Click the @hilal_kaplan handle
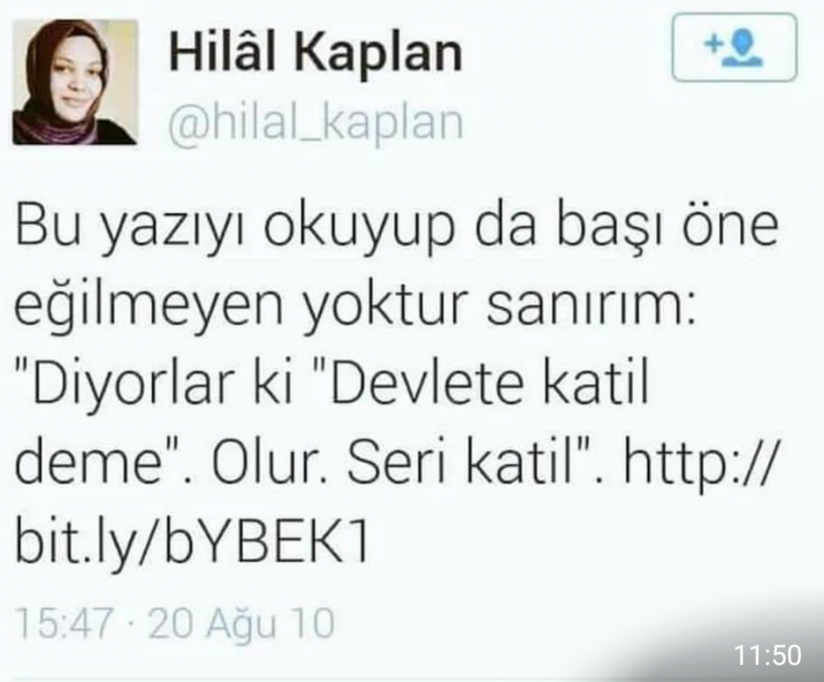 tap(316, 123)
